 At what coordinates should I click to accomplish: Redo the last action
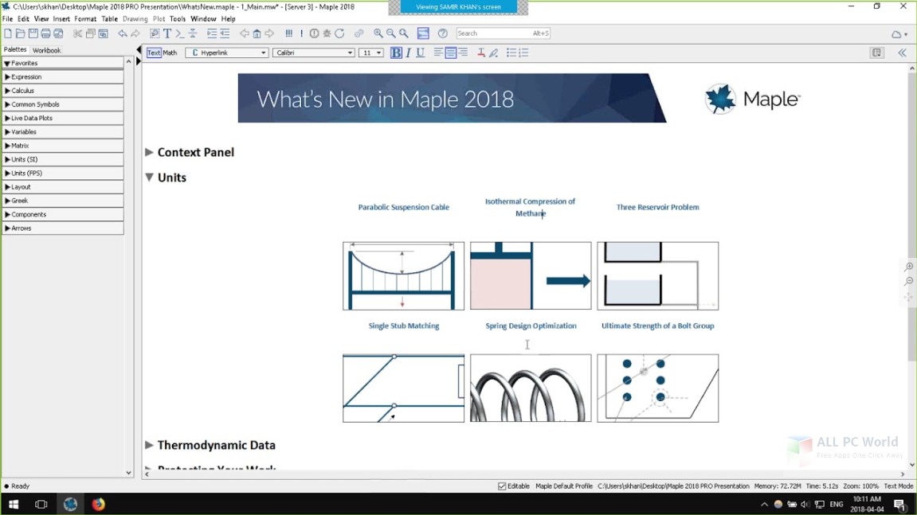135,33
